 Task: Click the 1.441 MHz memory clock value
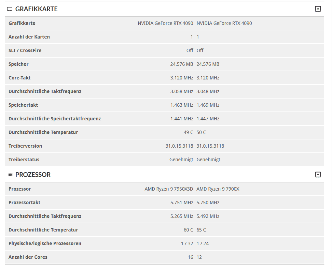182,119
